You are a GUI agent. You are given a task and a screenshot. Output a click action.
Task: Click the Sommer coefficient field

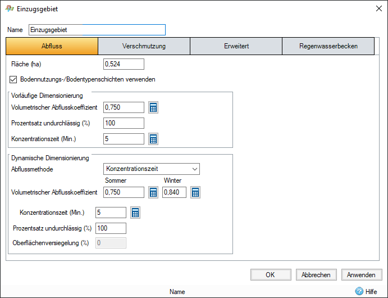(x=124, y=192)
